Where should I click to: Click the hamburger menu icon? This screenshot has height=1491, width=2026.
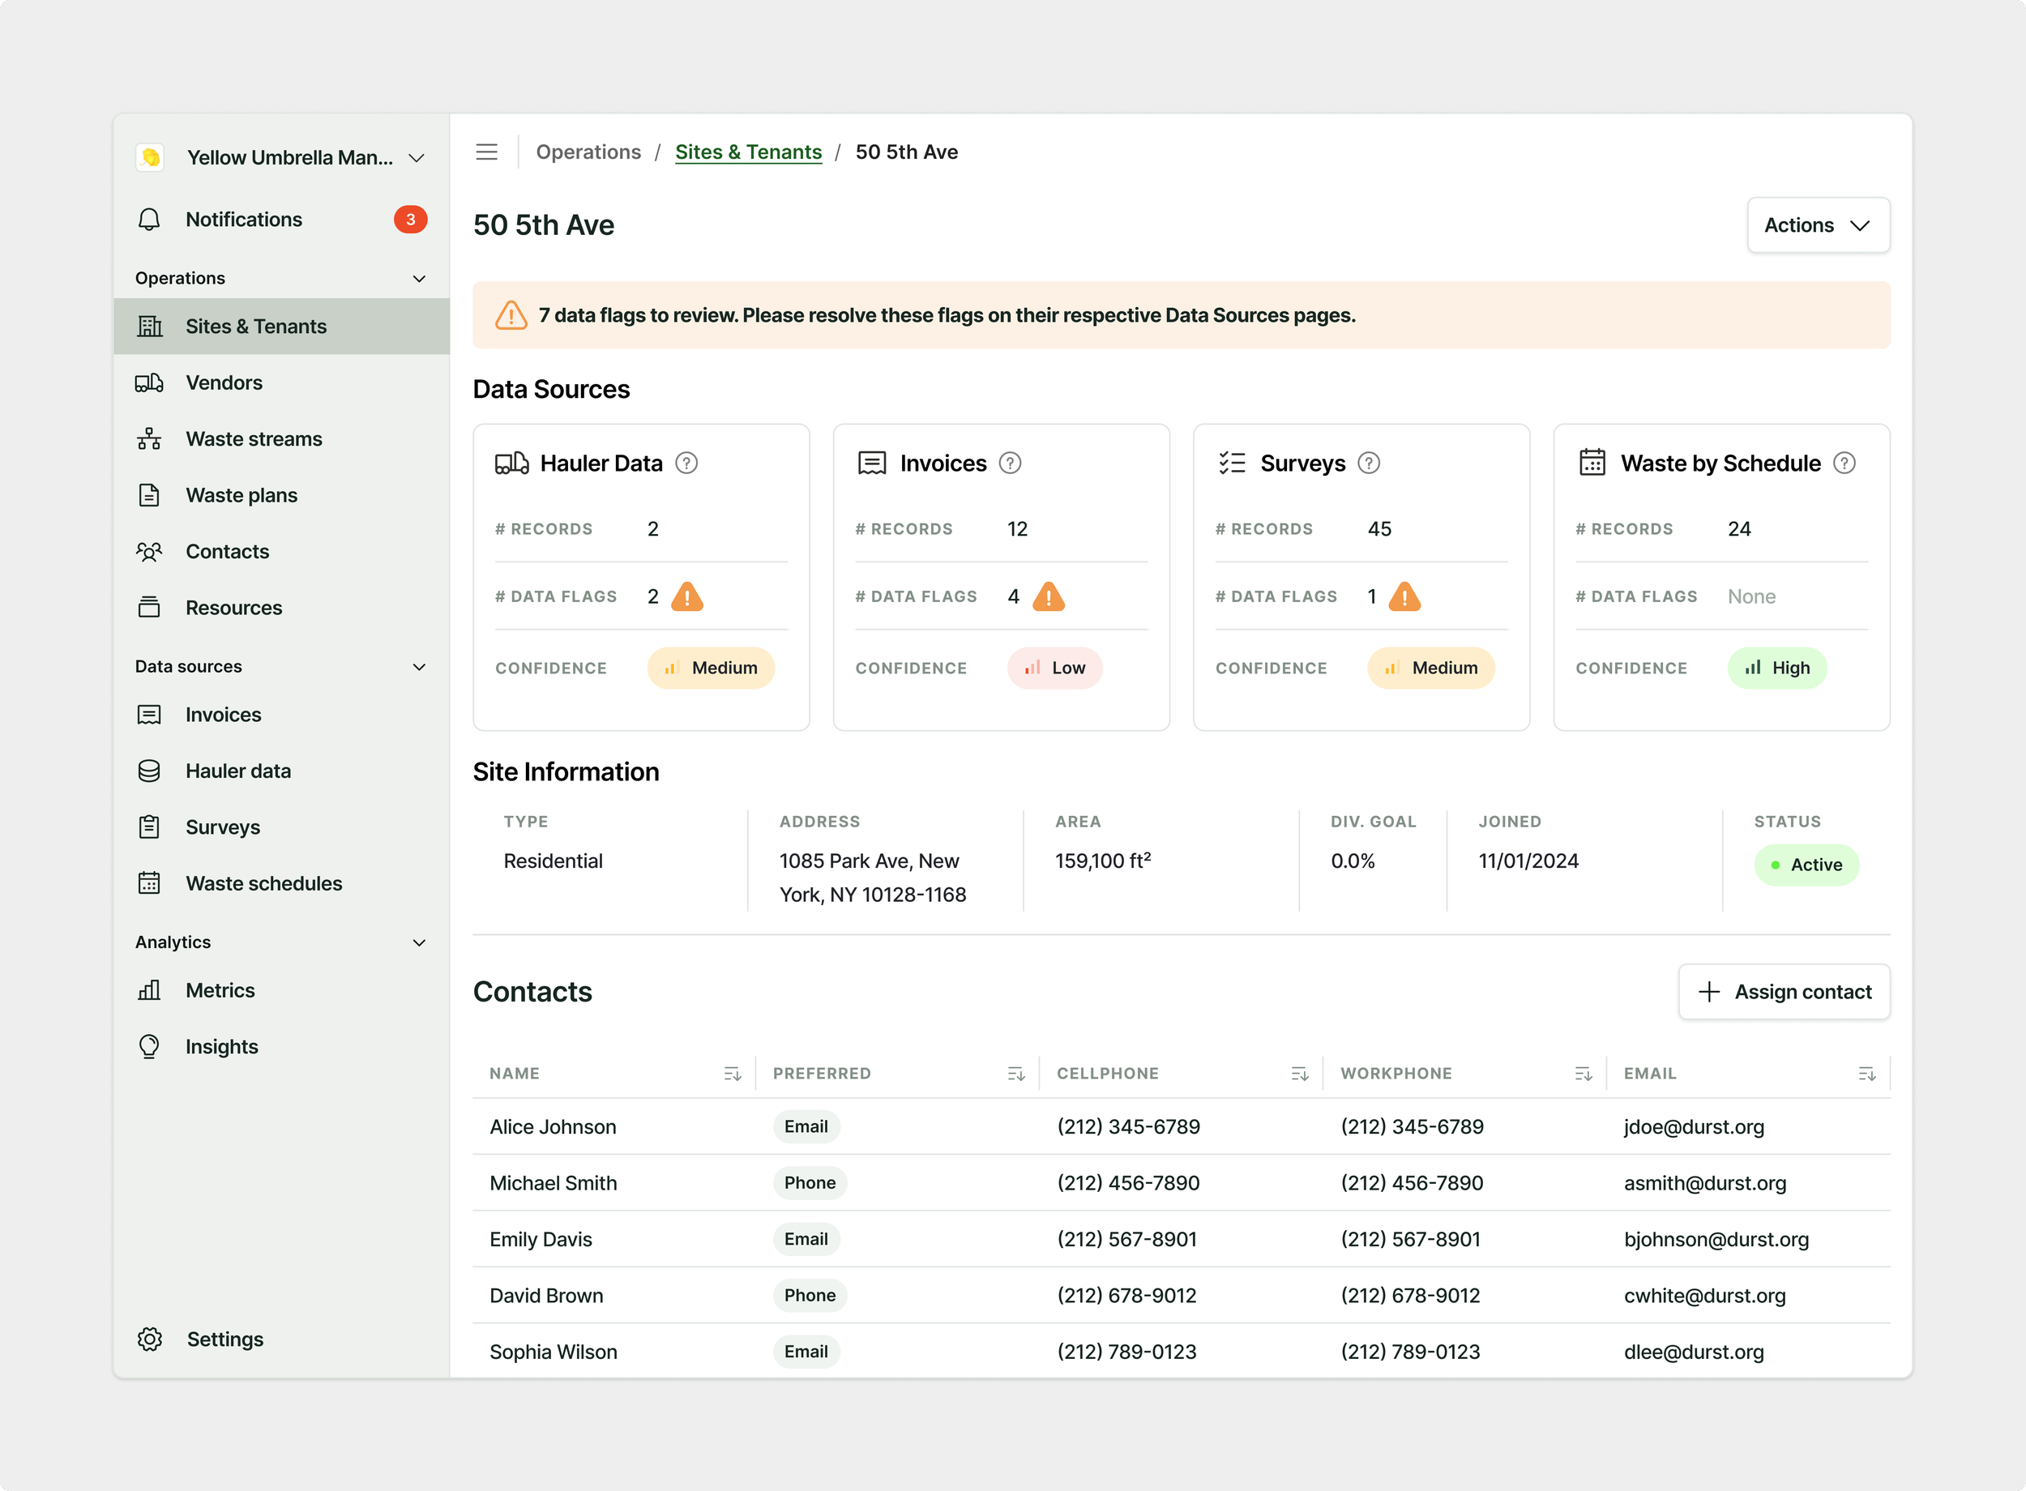pos(486,152)
